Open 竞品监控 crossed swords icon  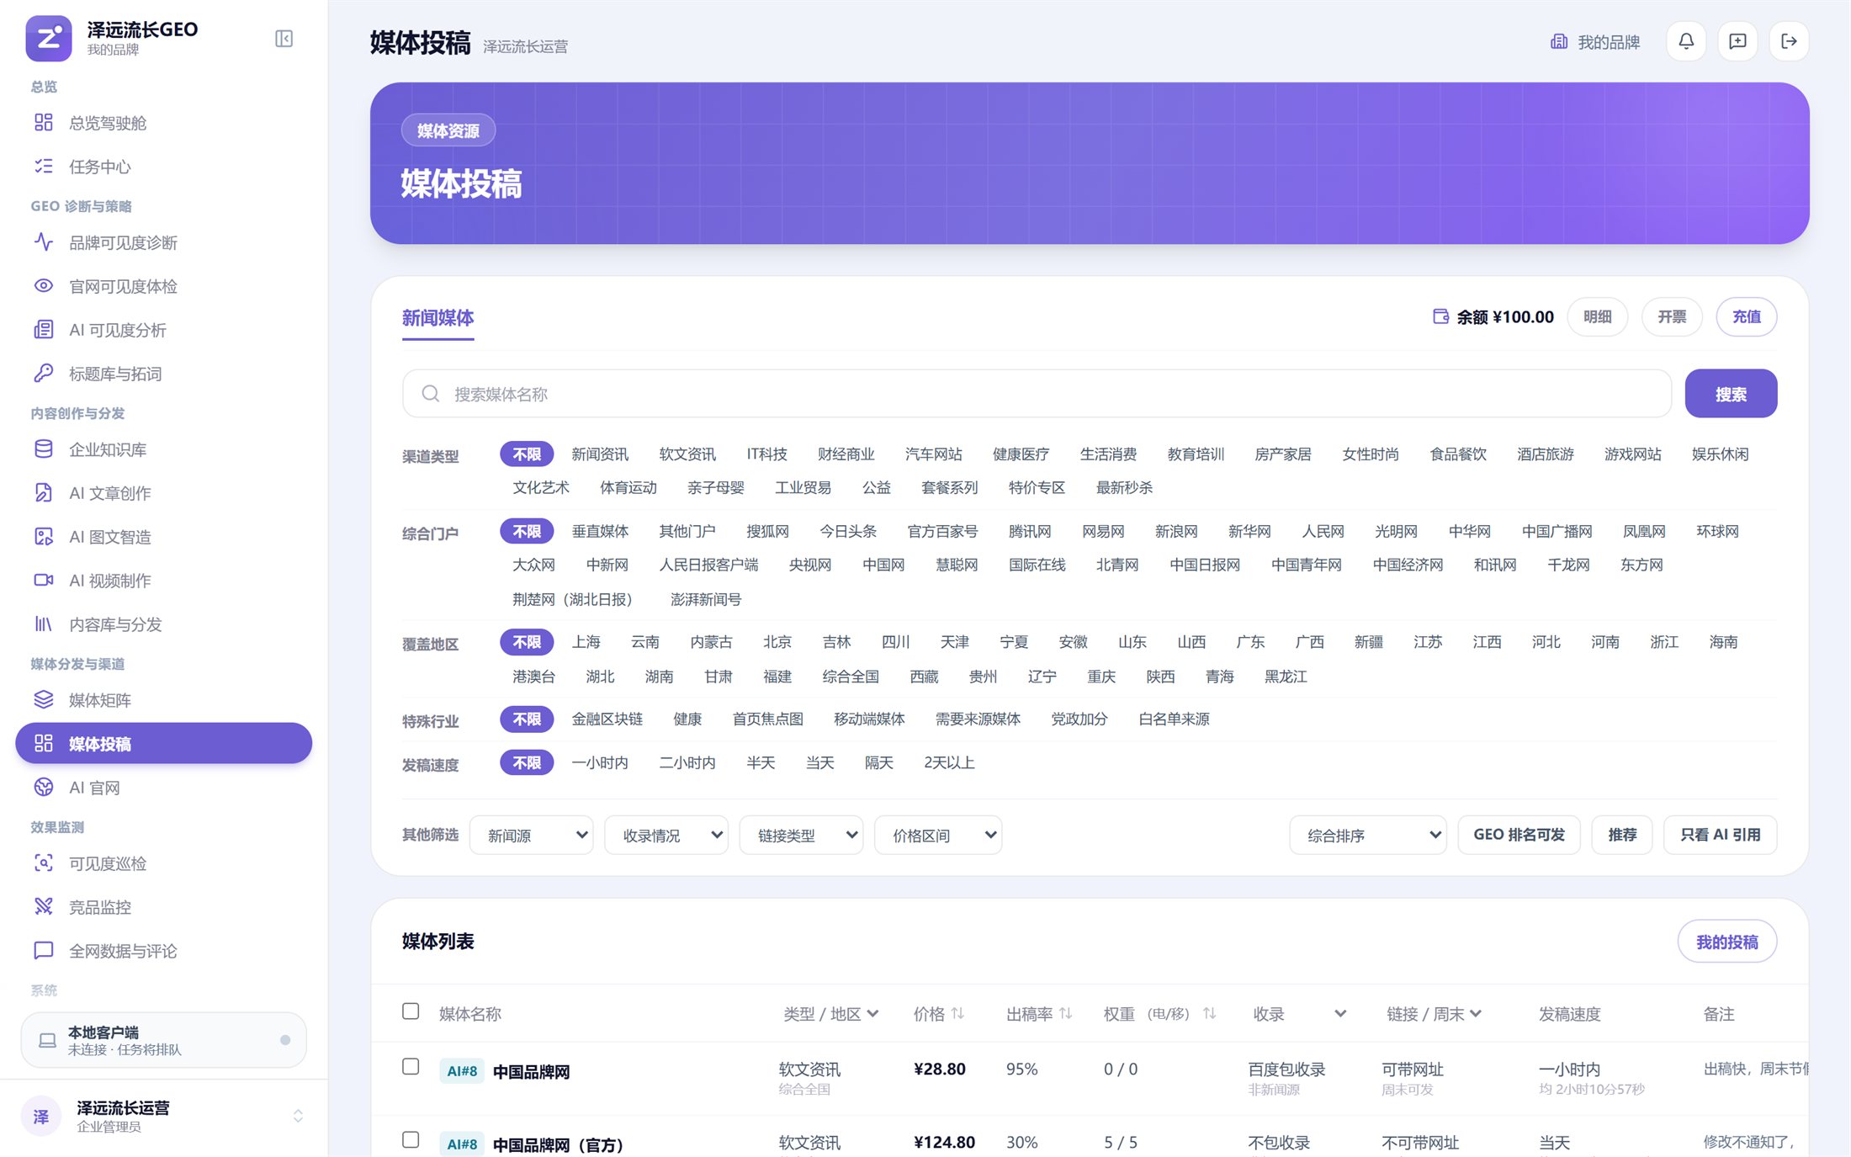(x=44, y=907)
